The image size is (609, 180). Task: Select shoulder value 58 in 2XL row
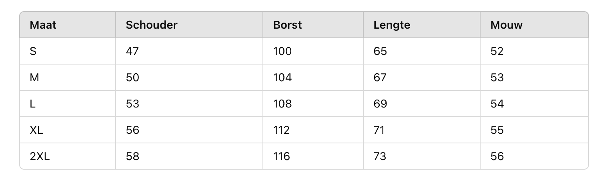pos(132,157)
